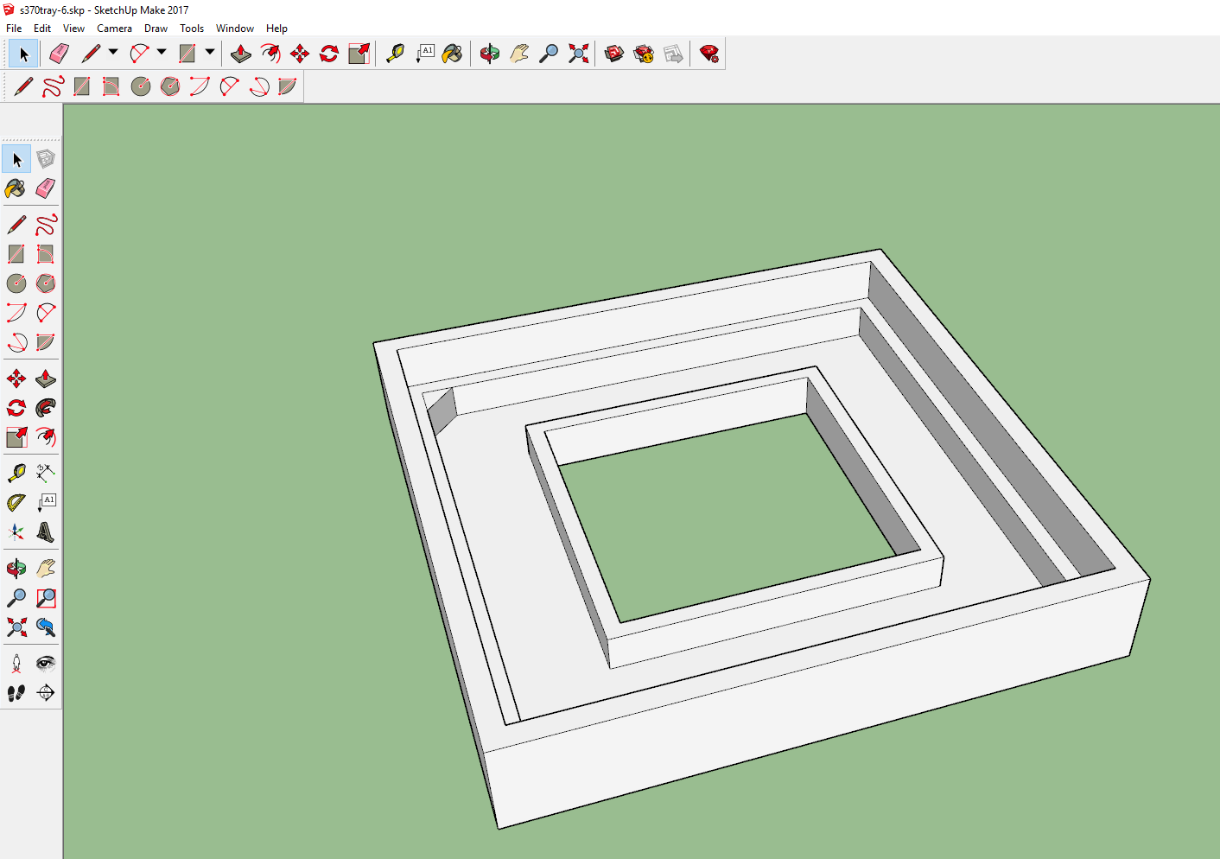The image size is (1220, 859).
Task: Activate the Walk tool
Action: pyautogui.click(x=16, y=692)
